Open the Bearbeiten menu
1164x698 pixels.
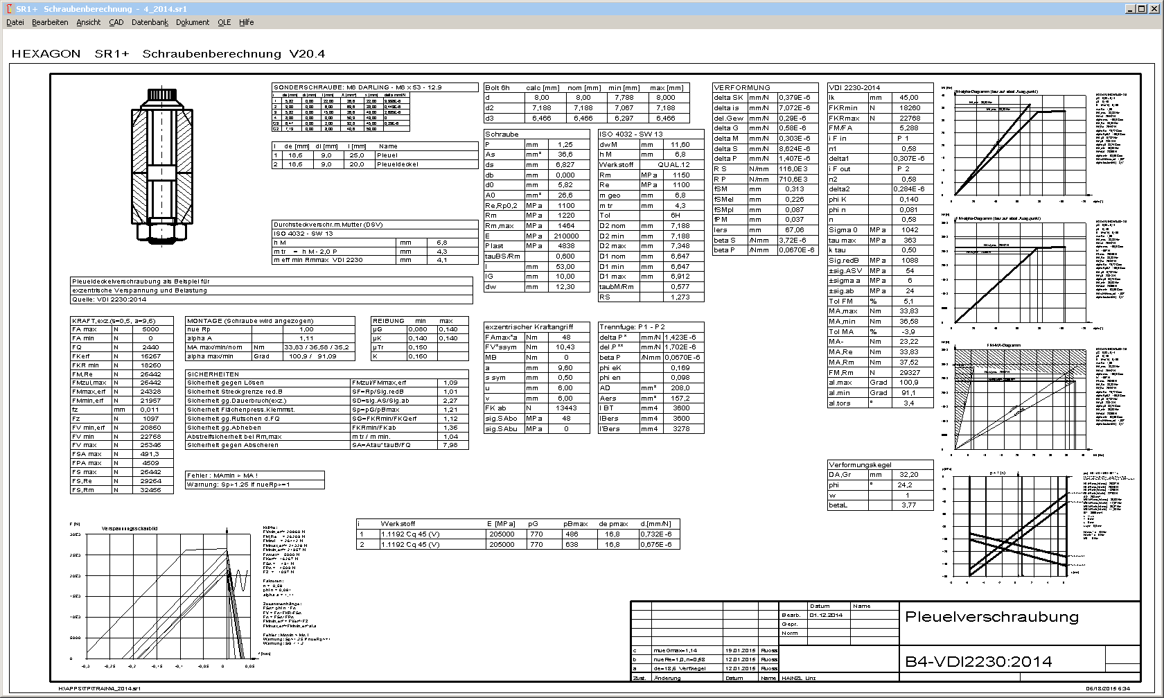(50, 22)
